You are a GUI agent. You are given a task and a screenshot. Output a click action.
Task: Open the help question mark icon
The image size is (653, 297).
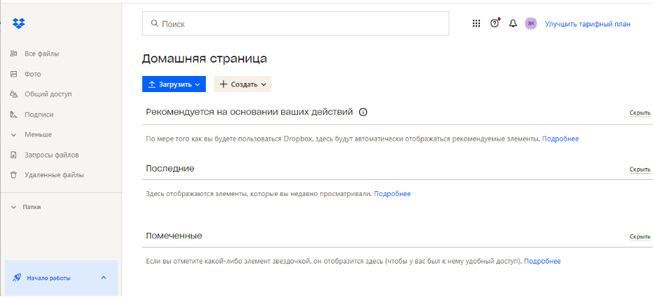point(495,24)
